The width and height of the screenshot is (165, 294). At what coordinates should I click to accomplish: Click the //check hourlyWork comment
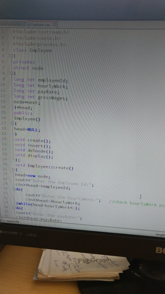(137, 204)
